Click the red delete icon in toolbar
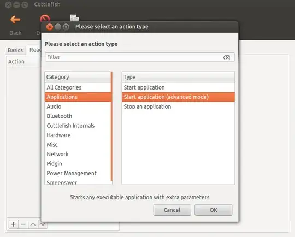Image resolution: width=295 pixels, height=237 pixels. (45, 18)
